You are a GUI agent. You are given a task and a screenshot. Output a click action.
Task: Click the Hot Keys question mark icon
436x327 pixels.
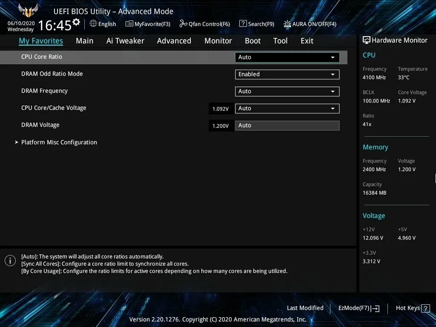click(425, 308)
